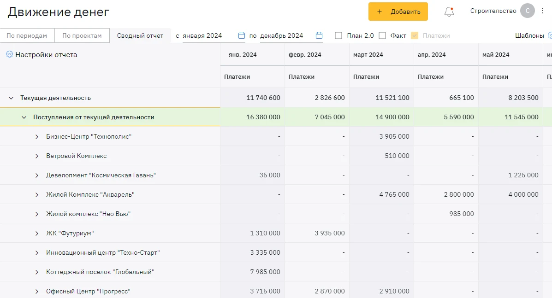Expand Жилой комплекс "Нео Вью" row
Screen dimensions: 552x298
click(x=37, y=214)
